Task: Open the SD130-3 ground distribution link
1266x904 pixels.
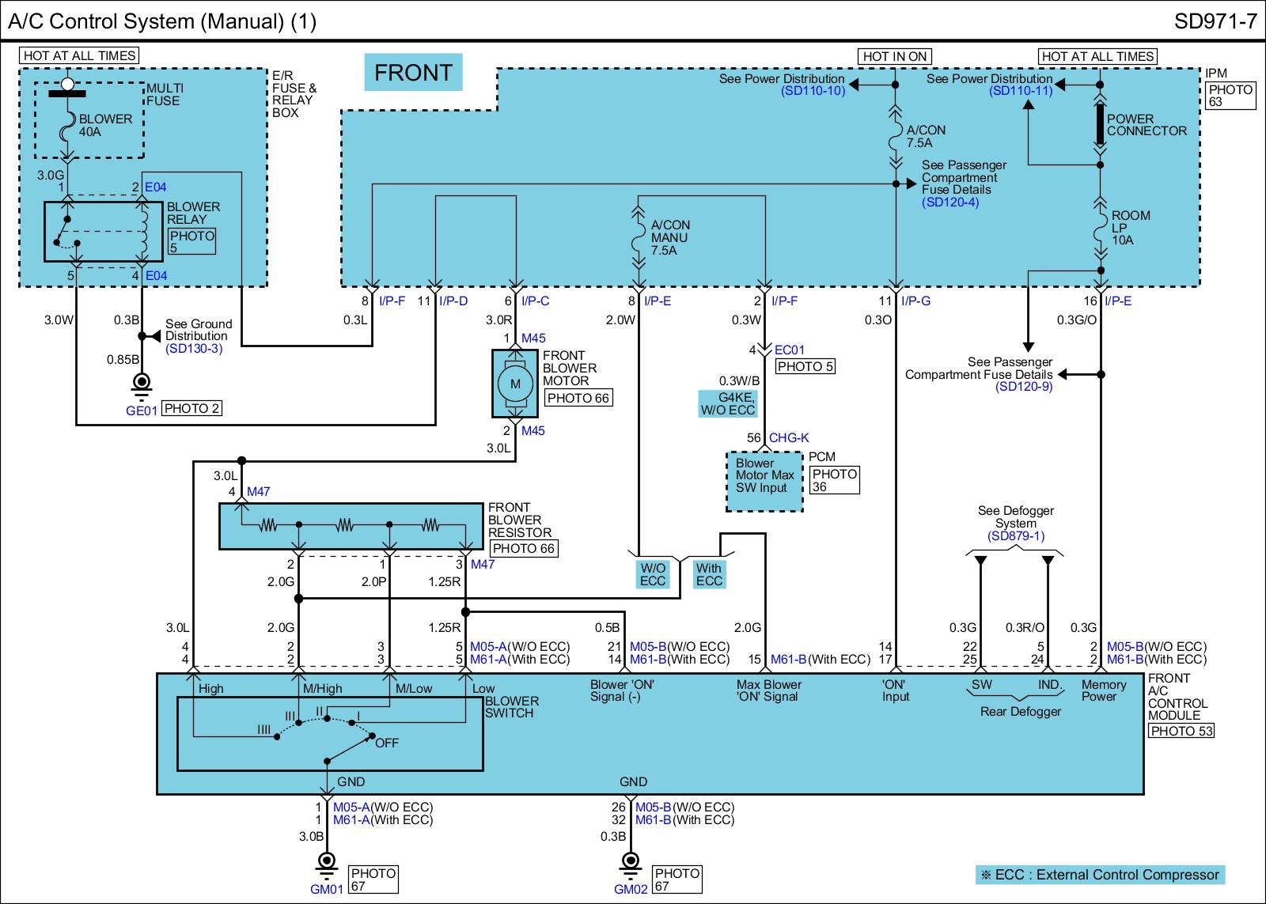Action: 194,349
